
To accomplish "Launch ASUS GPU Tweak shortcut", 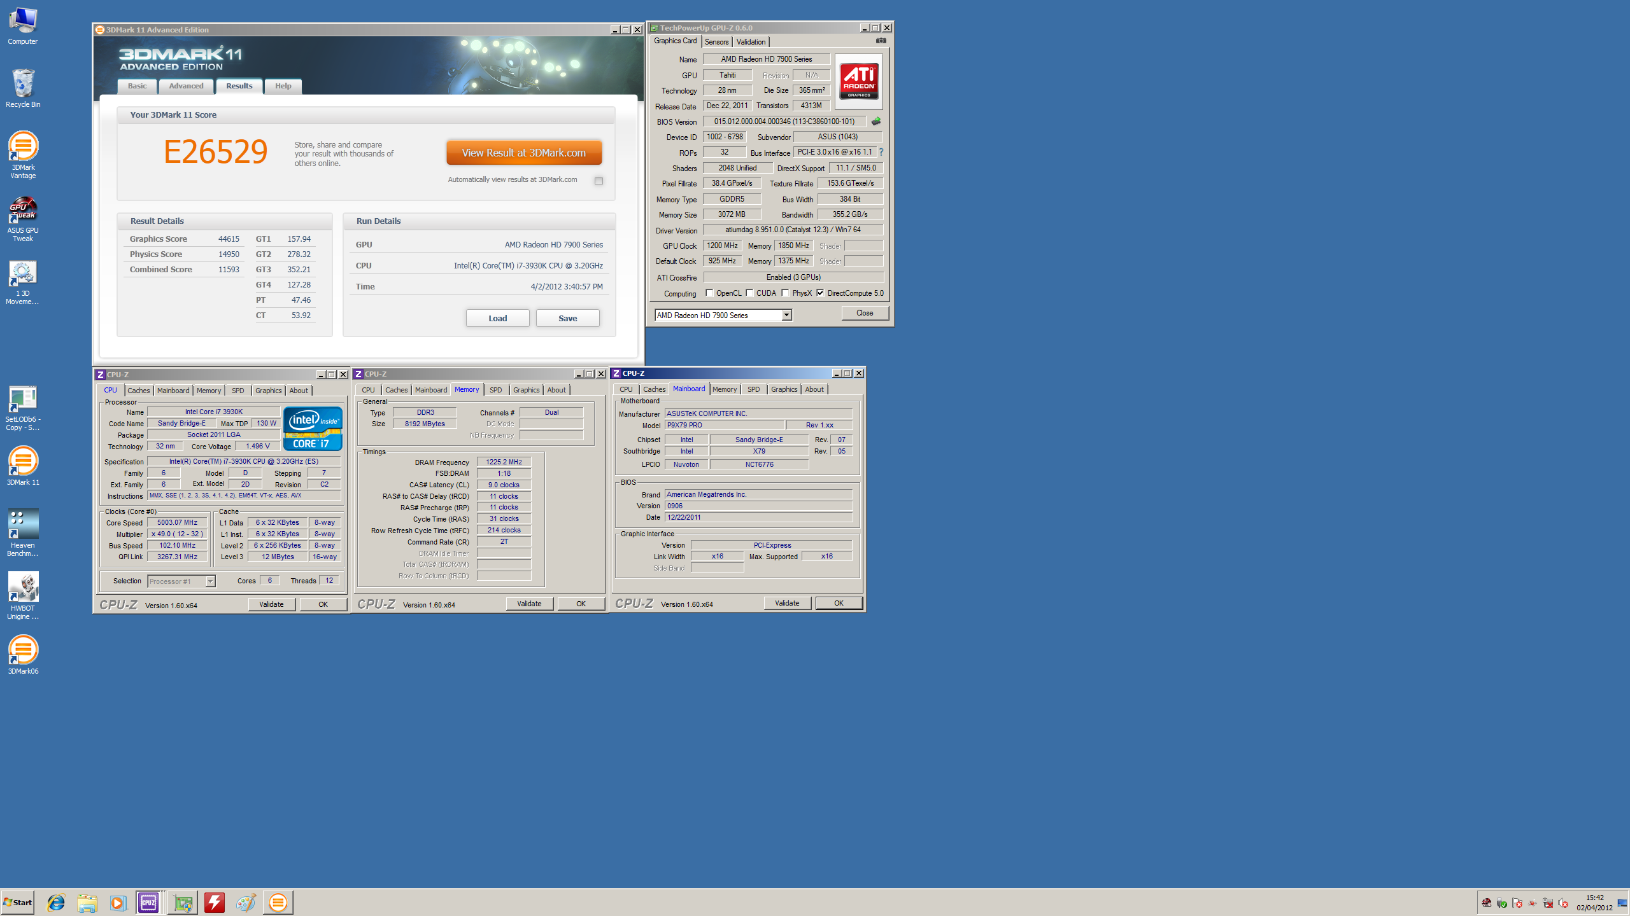I will coord(23,219).
